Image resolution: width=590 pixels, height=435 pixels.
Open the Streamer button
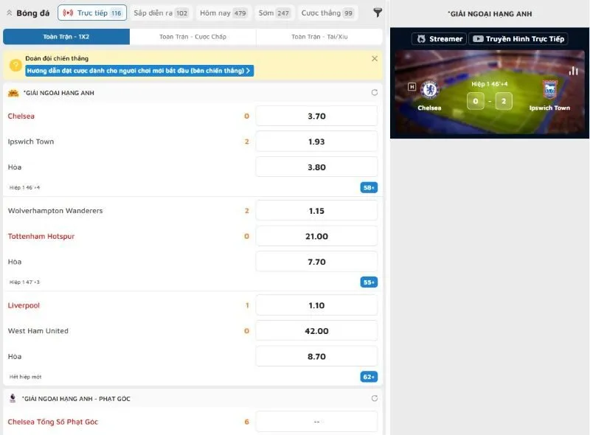(439, 38)
